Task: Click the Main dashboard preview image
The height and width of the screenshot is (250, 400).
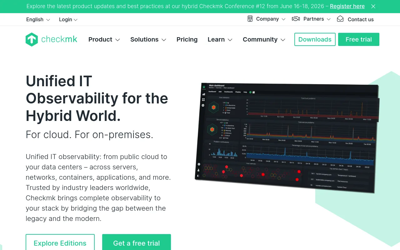Action: coord(287,137)
